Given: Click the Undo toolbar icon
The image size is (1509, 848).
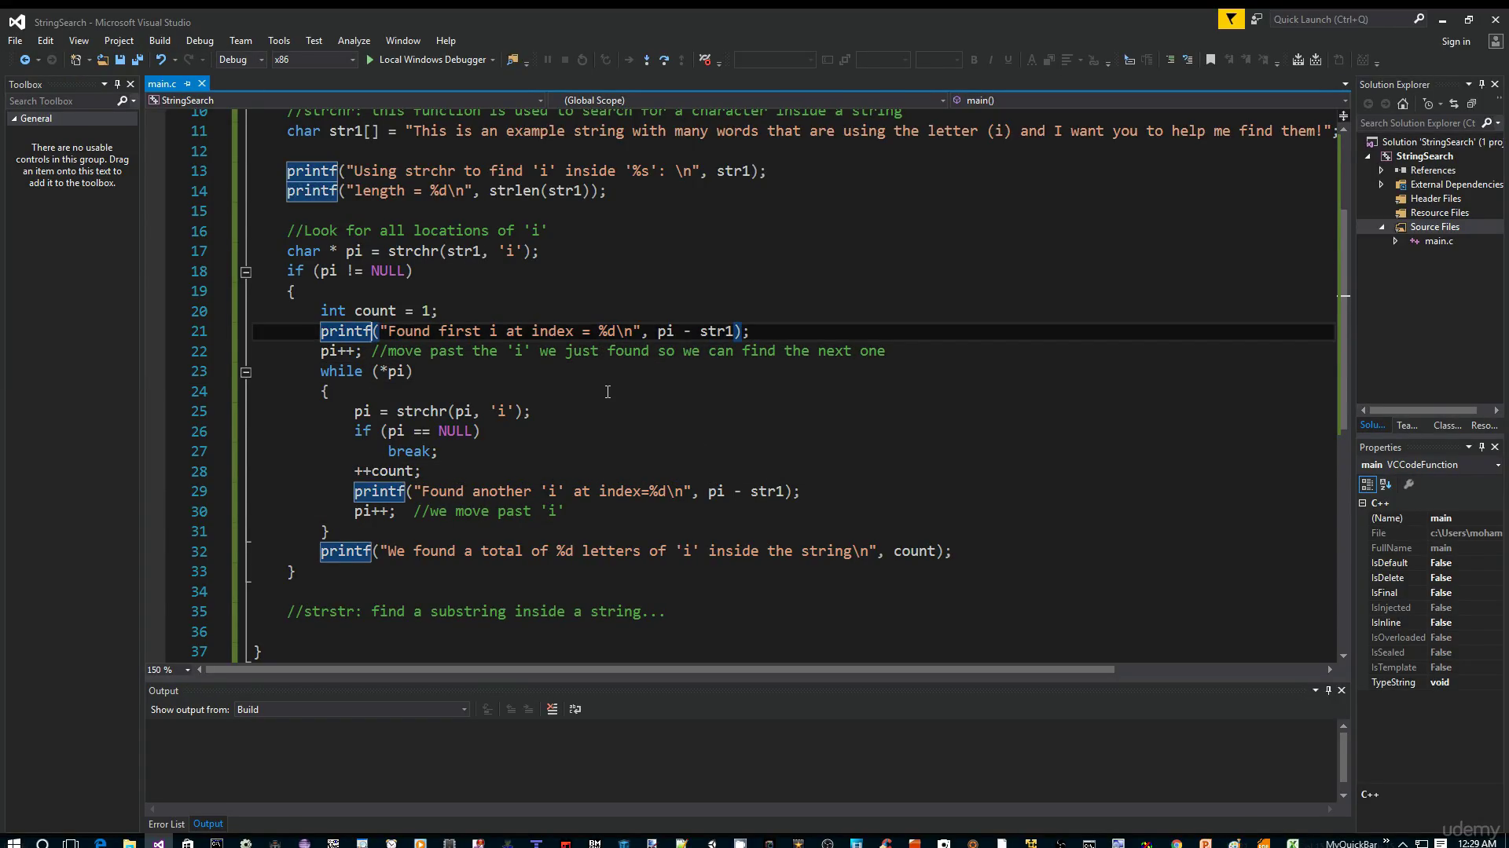Looking at the screenshot, I should click(x=161, y=60).
